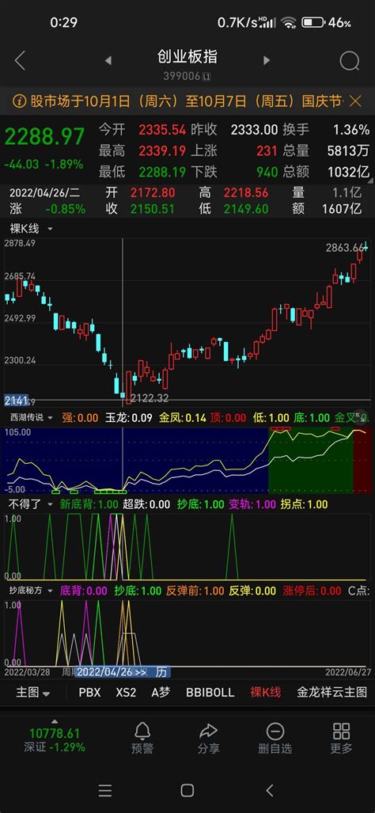
Task: Switch to next stock with right triangle
Action: click(x=267, y=61)
